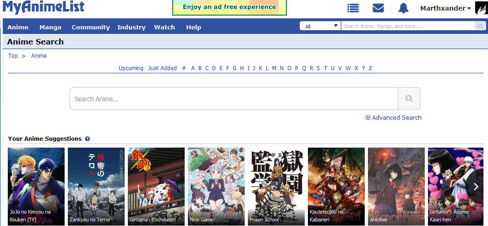Filter anime by letter I

click(x=248, y=68)
